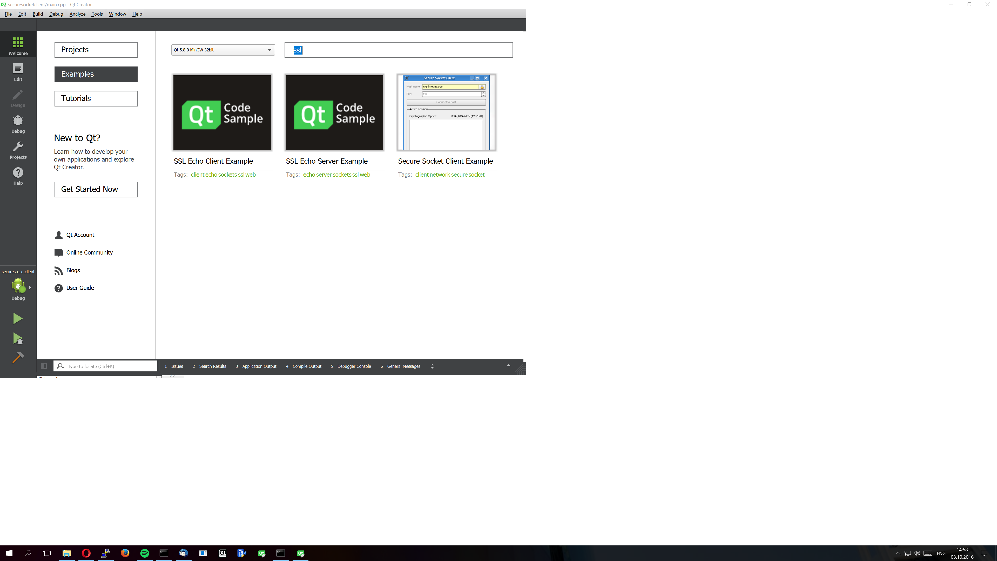
Task: Open the Qt 5.8.0 MinGW 32bit dropdown
Action: [223, 50]
